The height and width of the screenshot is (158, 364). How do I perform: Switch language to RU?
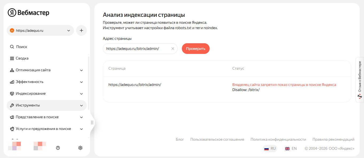pos(270,148)
